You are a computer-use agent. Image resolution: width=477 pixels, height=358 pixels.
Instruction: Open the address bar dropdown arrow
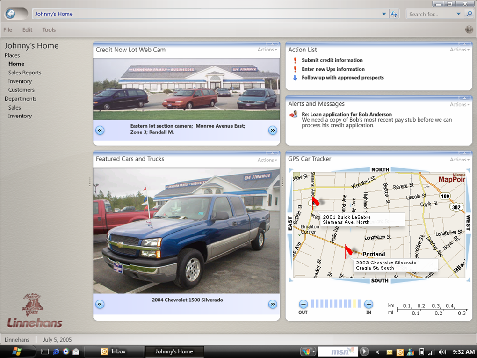point(384,14)
